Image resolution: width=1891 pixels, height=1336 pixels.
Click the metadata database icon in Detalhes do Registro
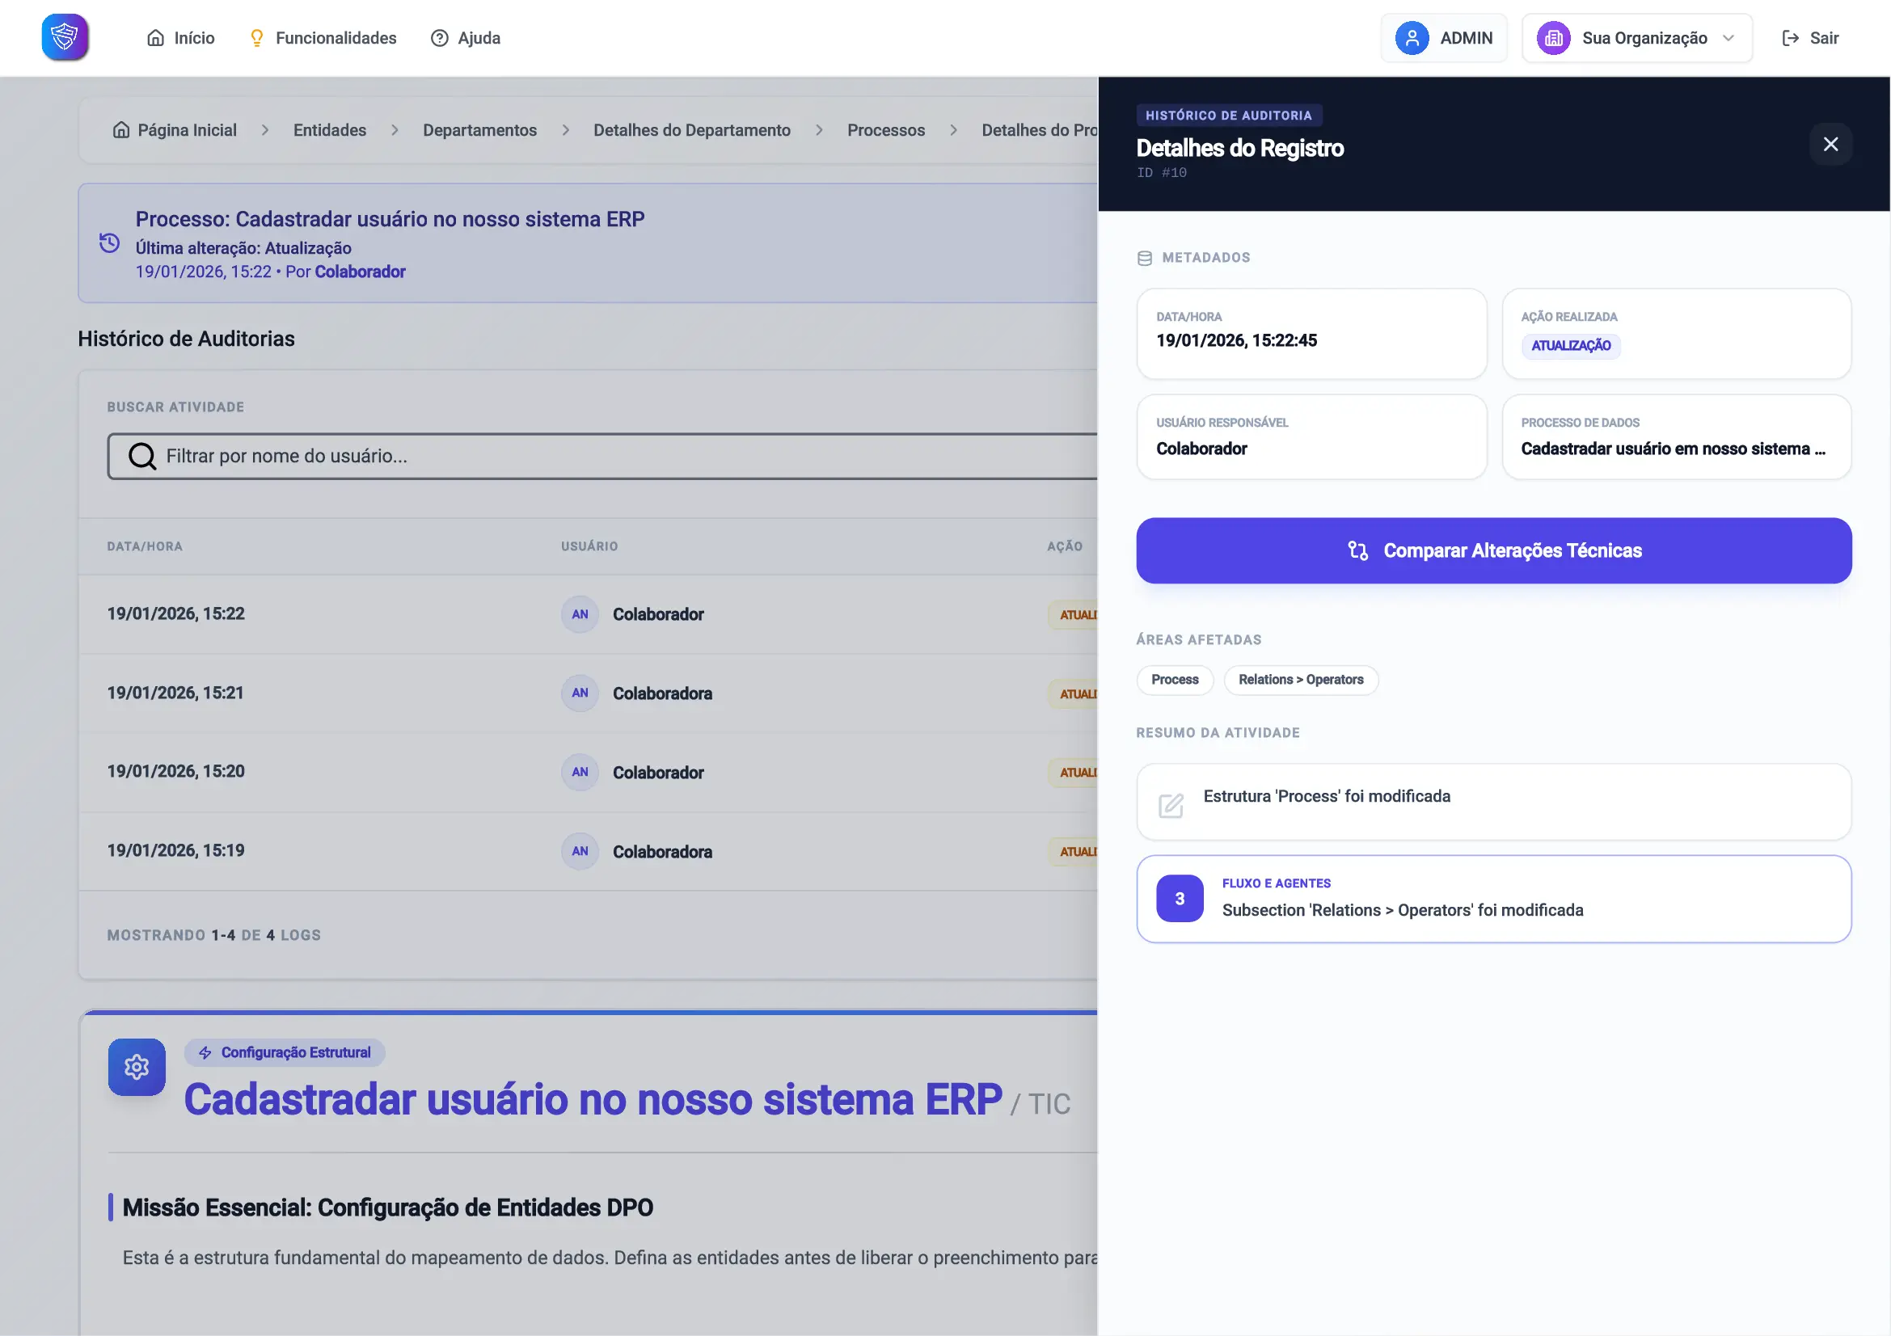(1144, 257)
